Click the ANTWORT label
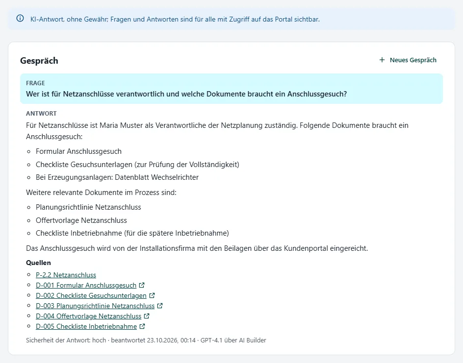Screen dimensions: 463x363 pyautogui.click(x=41, y=114)
